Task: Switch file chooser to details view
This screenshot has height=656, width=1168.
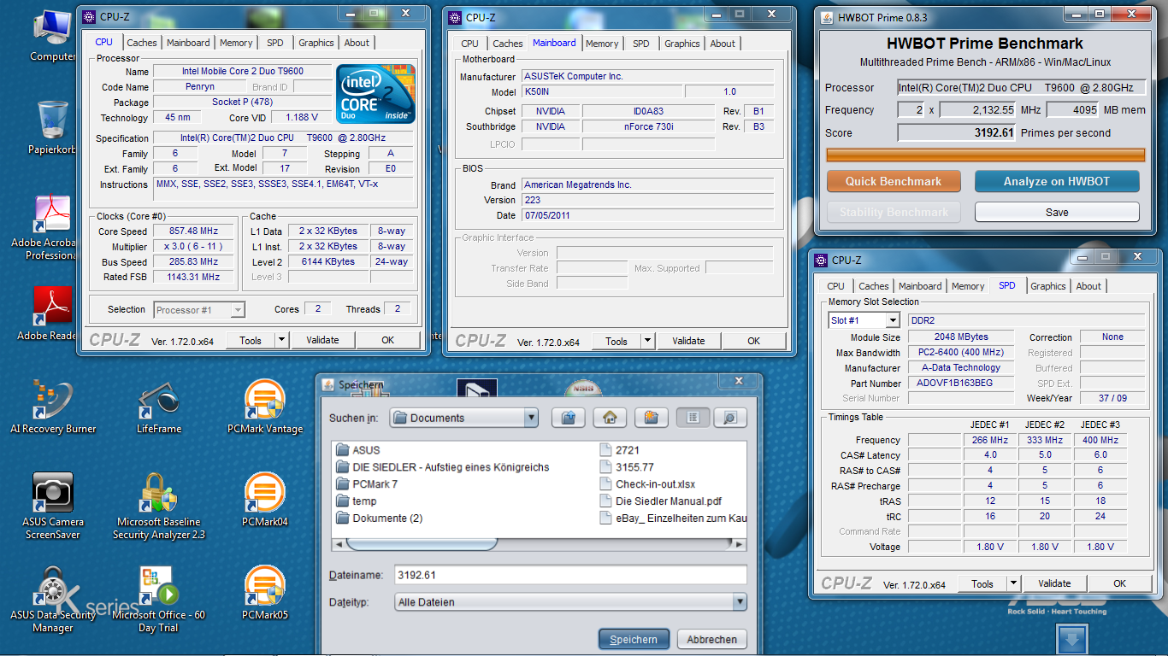Action: (729, 418)
